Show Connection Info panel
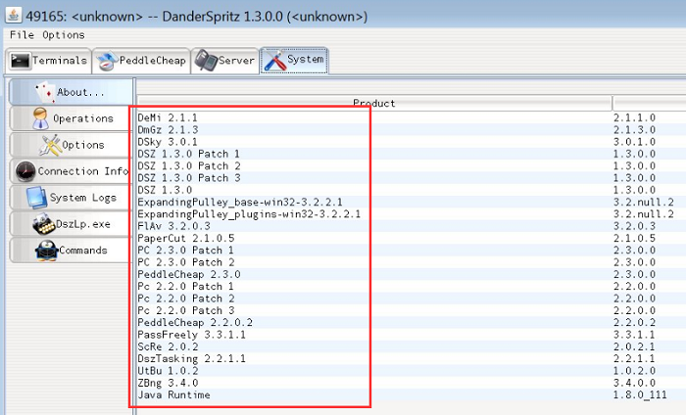This screenshot has height=415, width=686. click(71, 171)
